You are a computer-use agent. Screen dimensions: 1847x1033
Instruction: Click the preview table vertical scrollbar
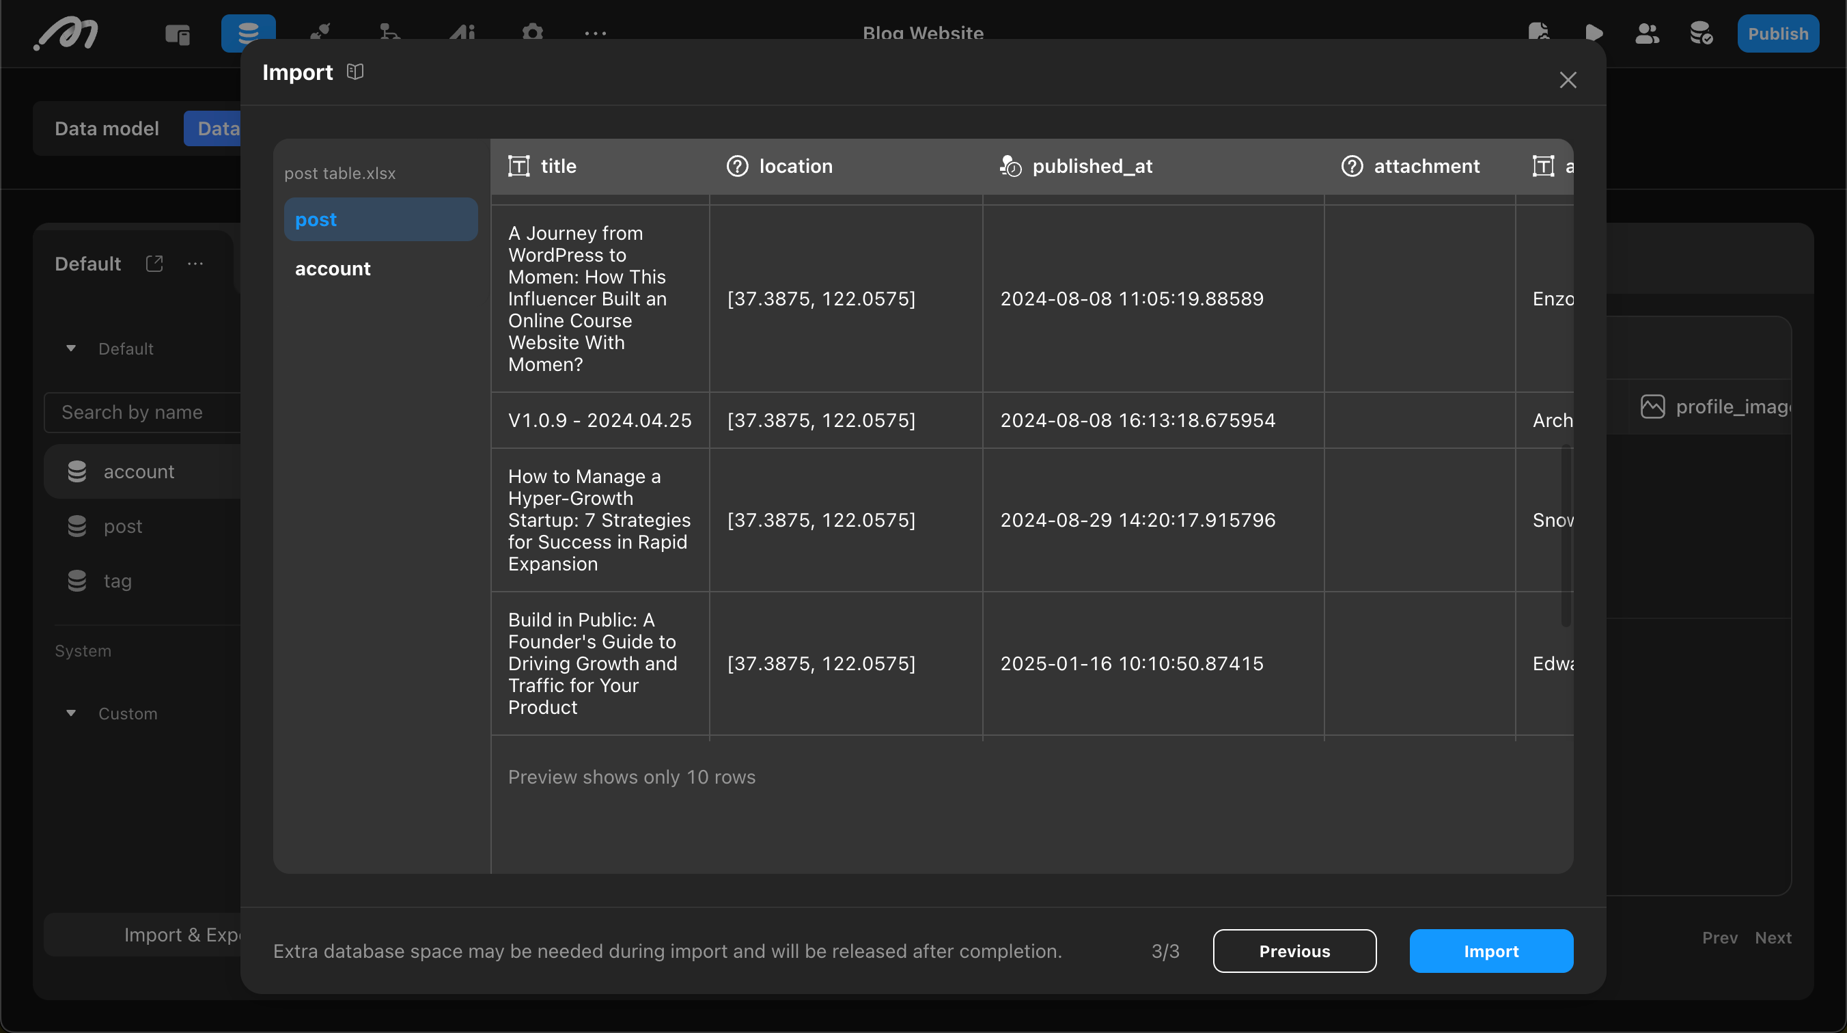coord(1566,535)
